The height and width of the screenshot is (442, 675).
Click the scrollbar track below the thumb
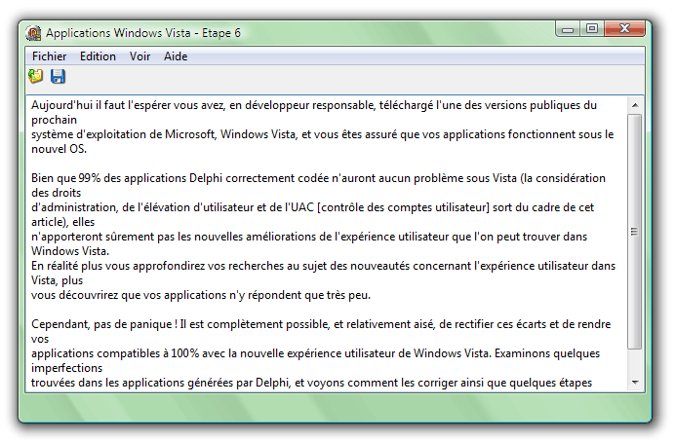click(x=634, y=362)
